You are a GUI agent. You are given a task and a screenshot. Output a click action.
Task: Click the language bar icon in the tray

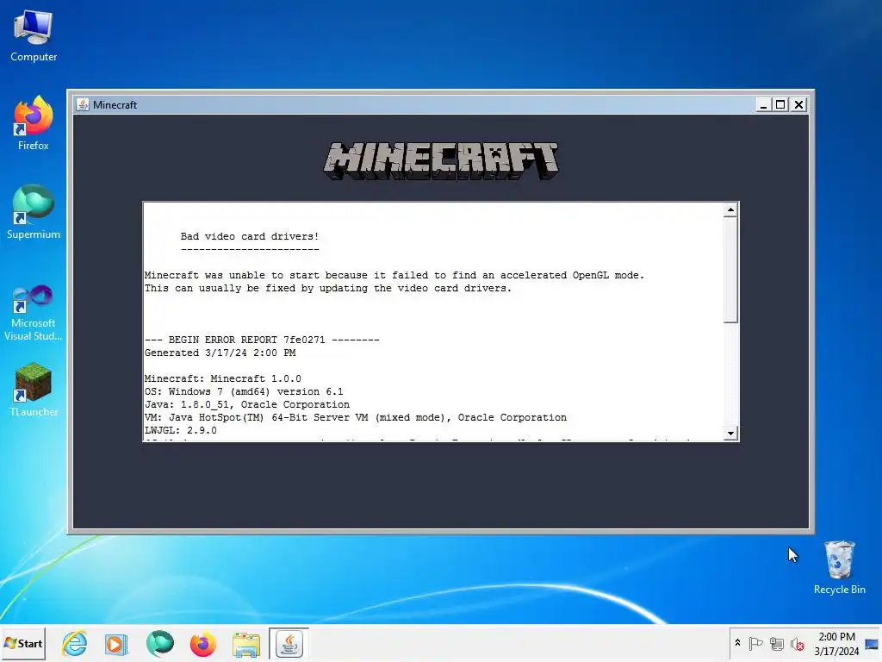tap(872, 644)
